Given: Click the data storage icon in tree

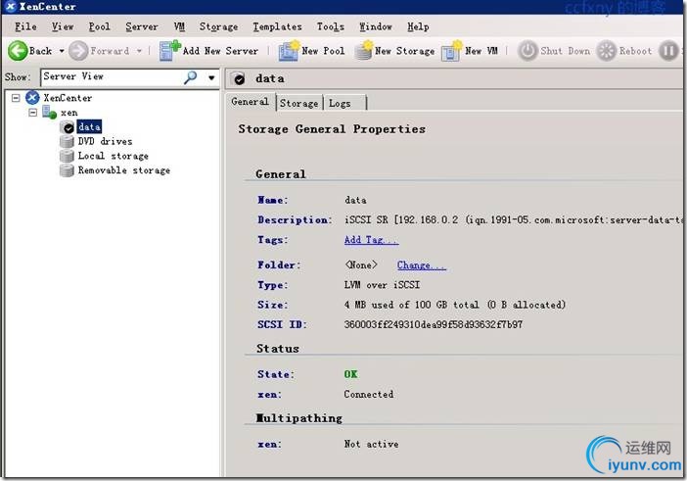Looking at the screenshot, I should pos(69,127).
